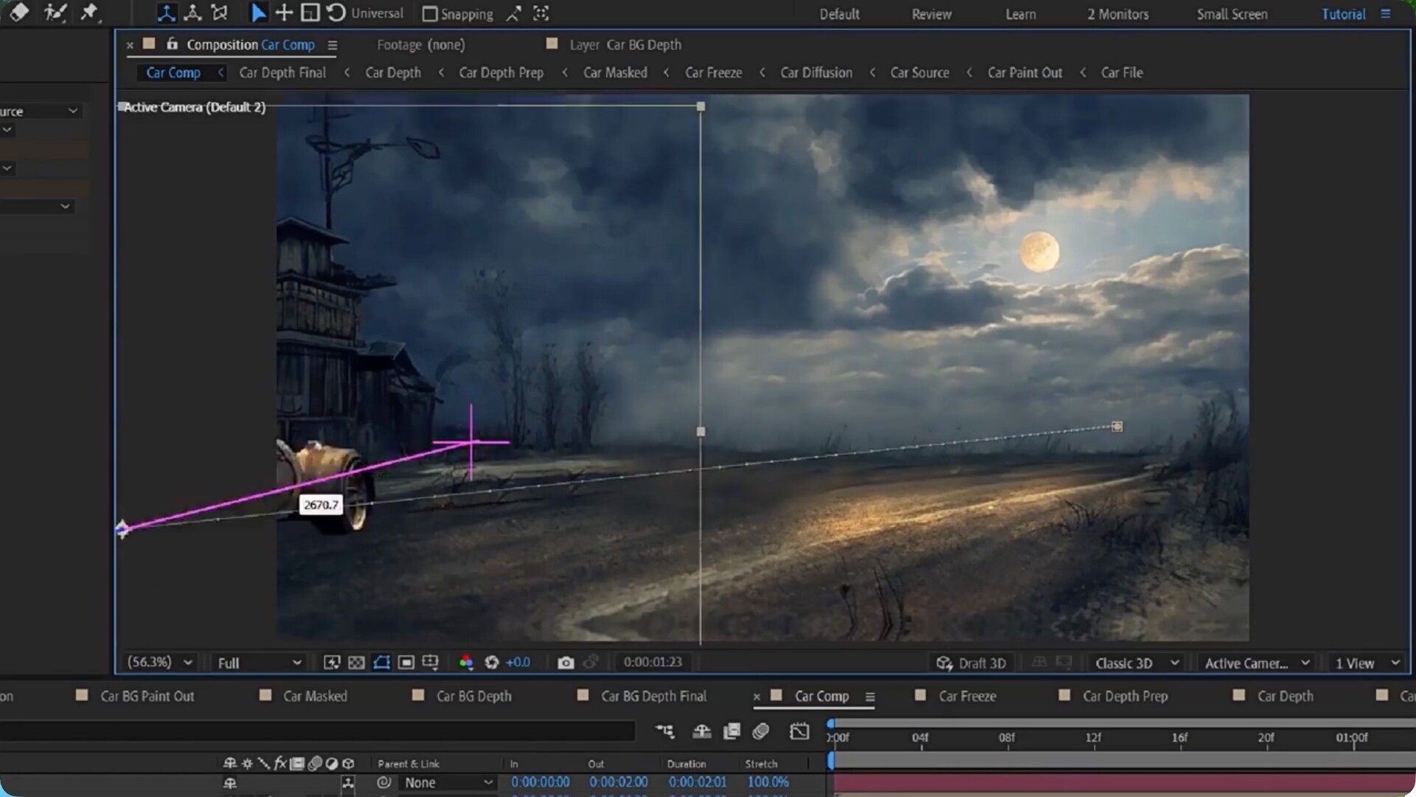Select the Eraser tool

tap(18, 13)
